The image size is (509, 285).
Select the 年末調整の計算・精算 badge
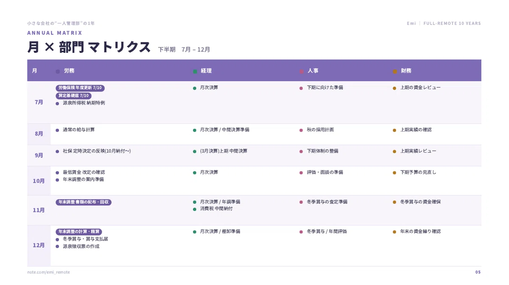click(x=79, y=232)
